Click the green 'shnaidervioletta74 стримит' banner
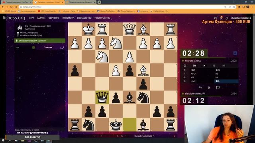Image resolution: width=255 pixels, height=143 pixels. 40,41
